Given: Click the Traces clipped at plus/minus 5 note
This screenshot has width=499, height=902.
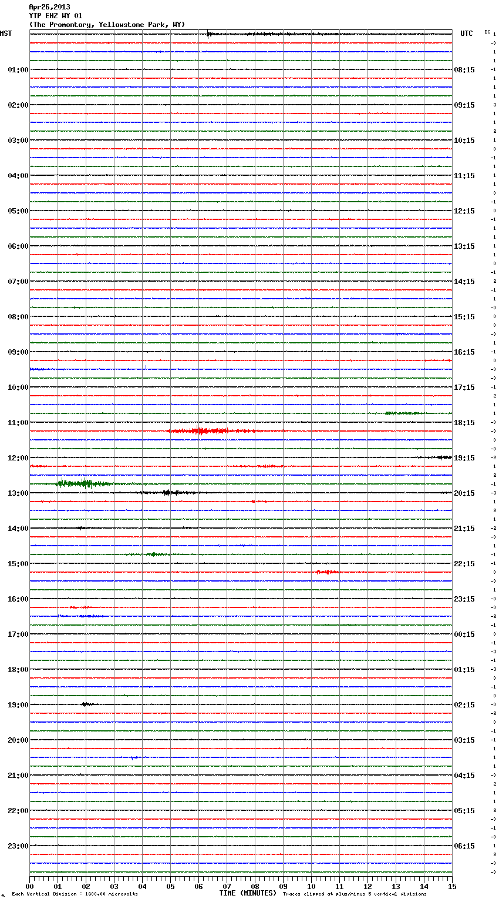Looking at the screenshot, I should point(355,894).
